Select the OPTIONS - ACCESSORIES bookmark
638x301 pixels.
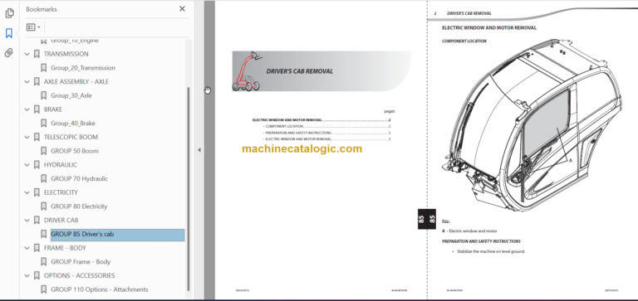tap(80, 275)
